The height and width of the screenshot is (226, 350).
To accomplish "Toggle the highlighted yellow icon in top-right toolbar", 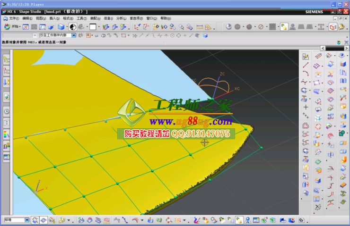I will [x=284, y=27].
